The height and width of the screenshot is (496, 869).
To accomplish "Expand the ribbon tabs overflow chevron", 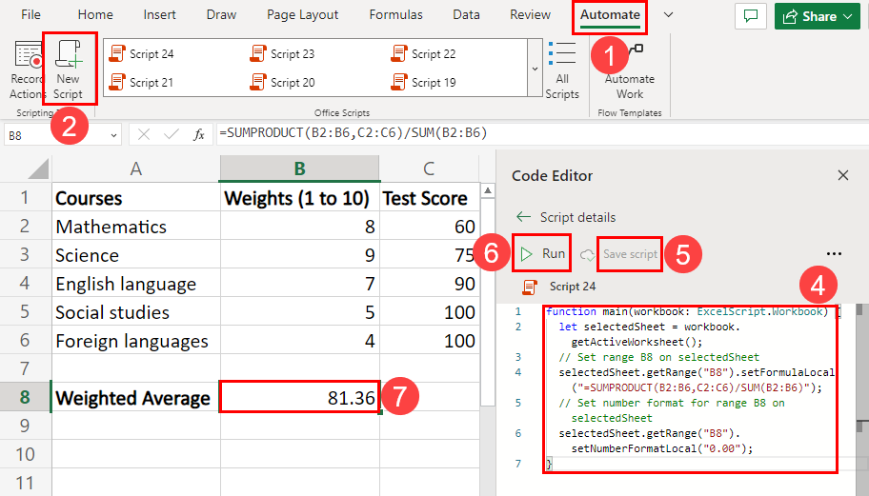I will [x=668, y=15].
